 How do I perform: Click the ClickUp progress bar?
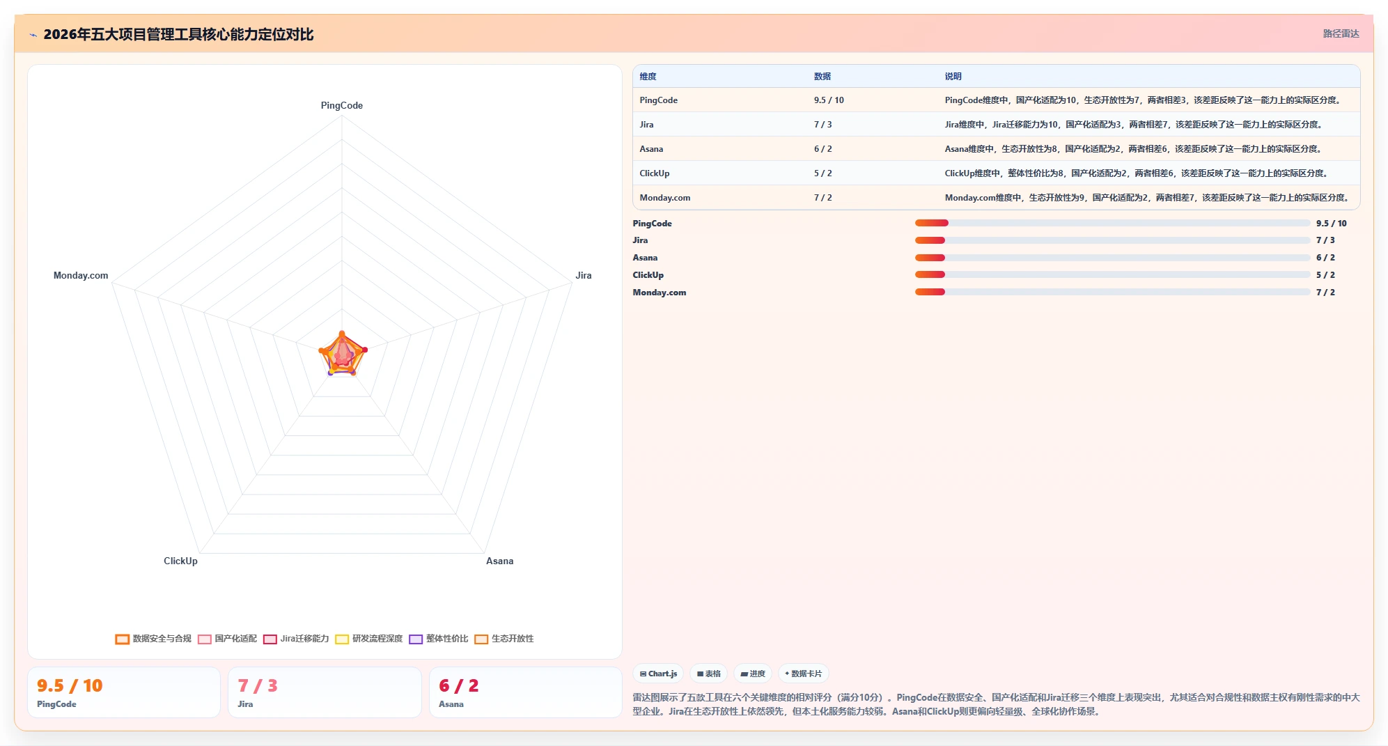coord(1112,274)
